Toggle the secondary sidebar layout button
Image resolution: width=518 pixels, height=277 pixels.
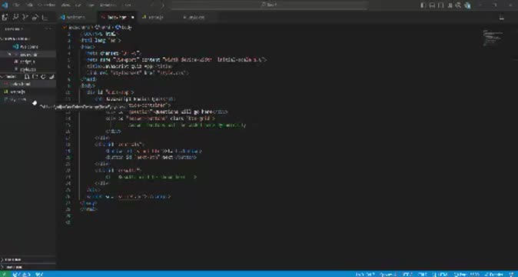(x=440, y=5)
